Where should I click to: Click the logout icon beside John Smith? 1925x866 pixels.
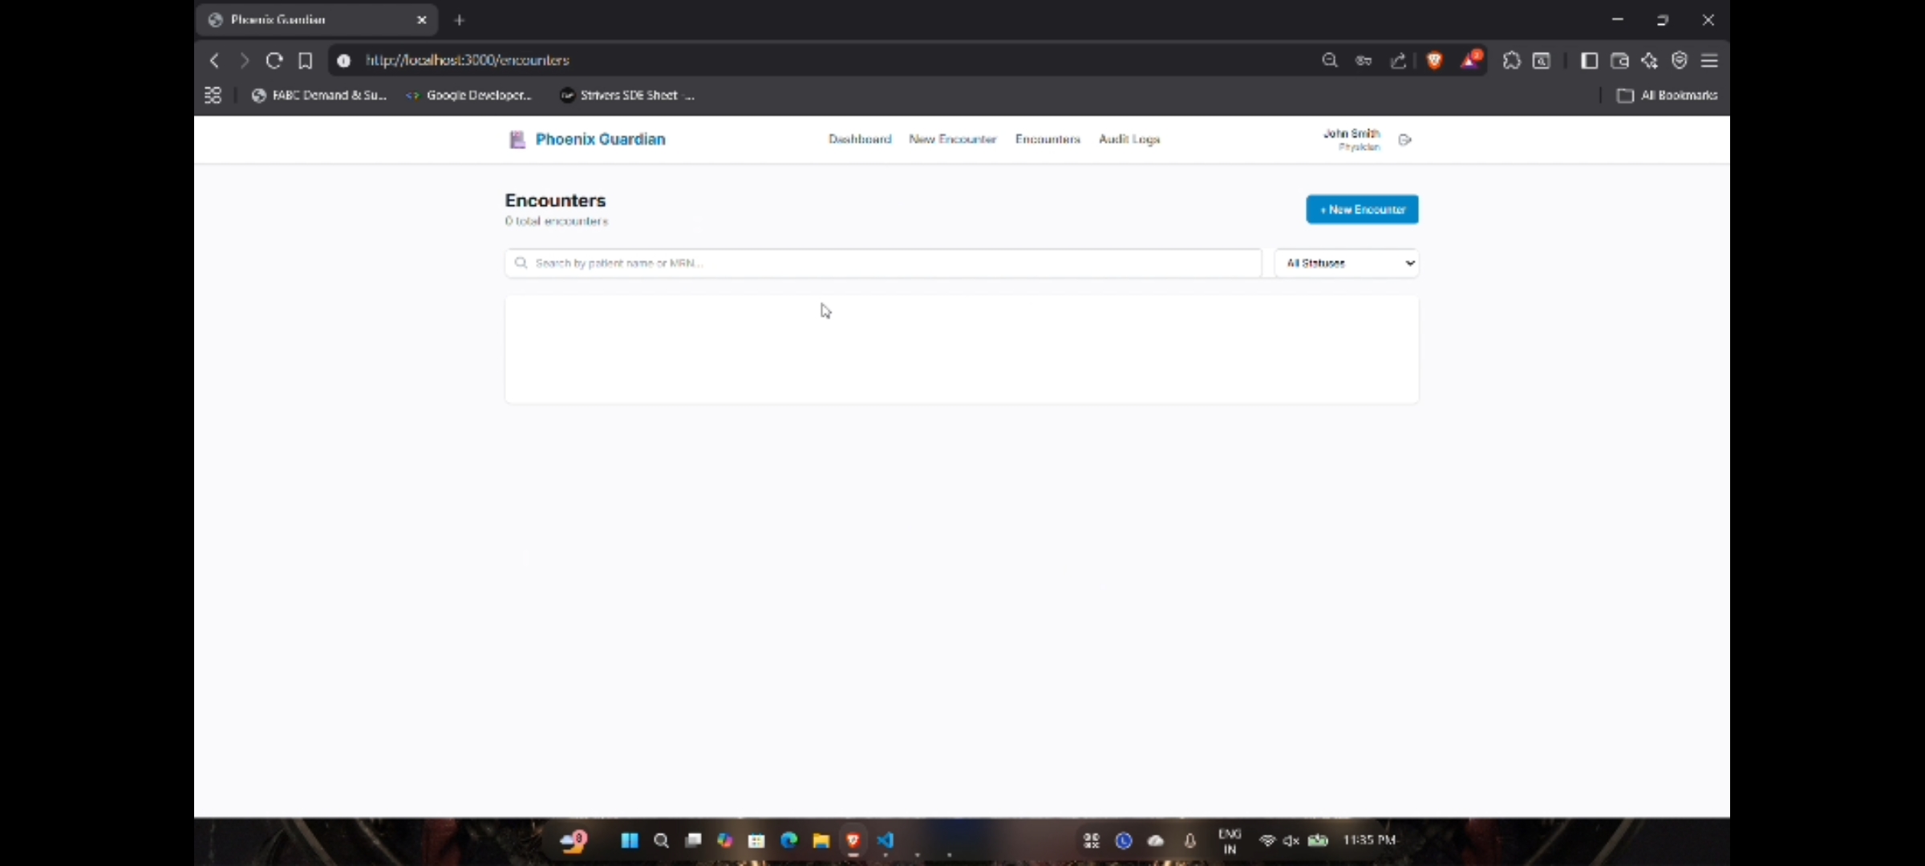point(1404,140)
